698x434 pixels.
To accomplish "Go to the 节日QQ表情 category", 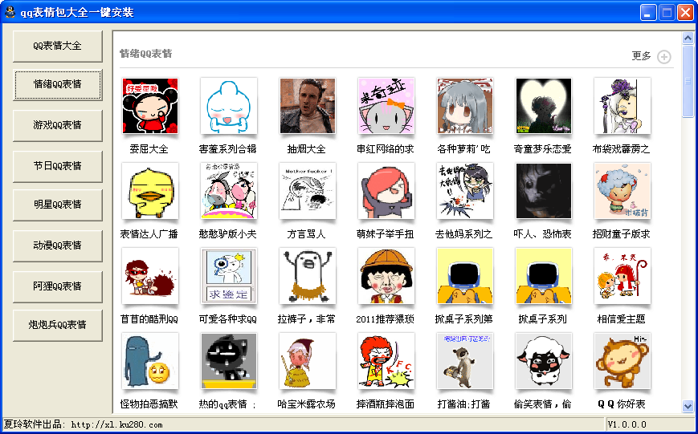I will pos(57,166).
